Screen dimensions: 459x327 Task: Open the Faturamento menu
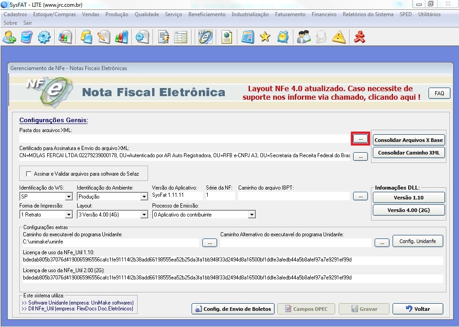(x=290, y=14)
